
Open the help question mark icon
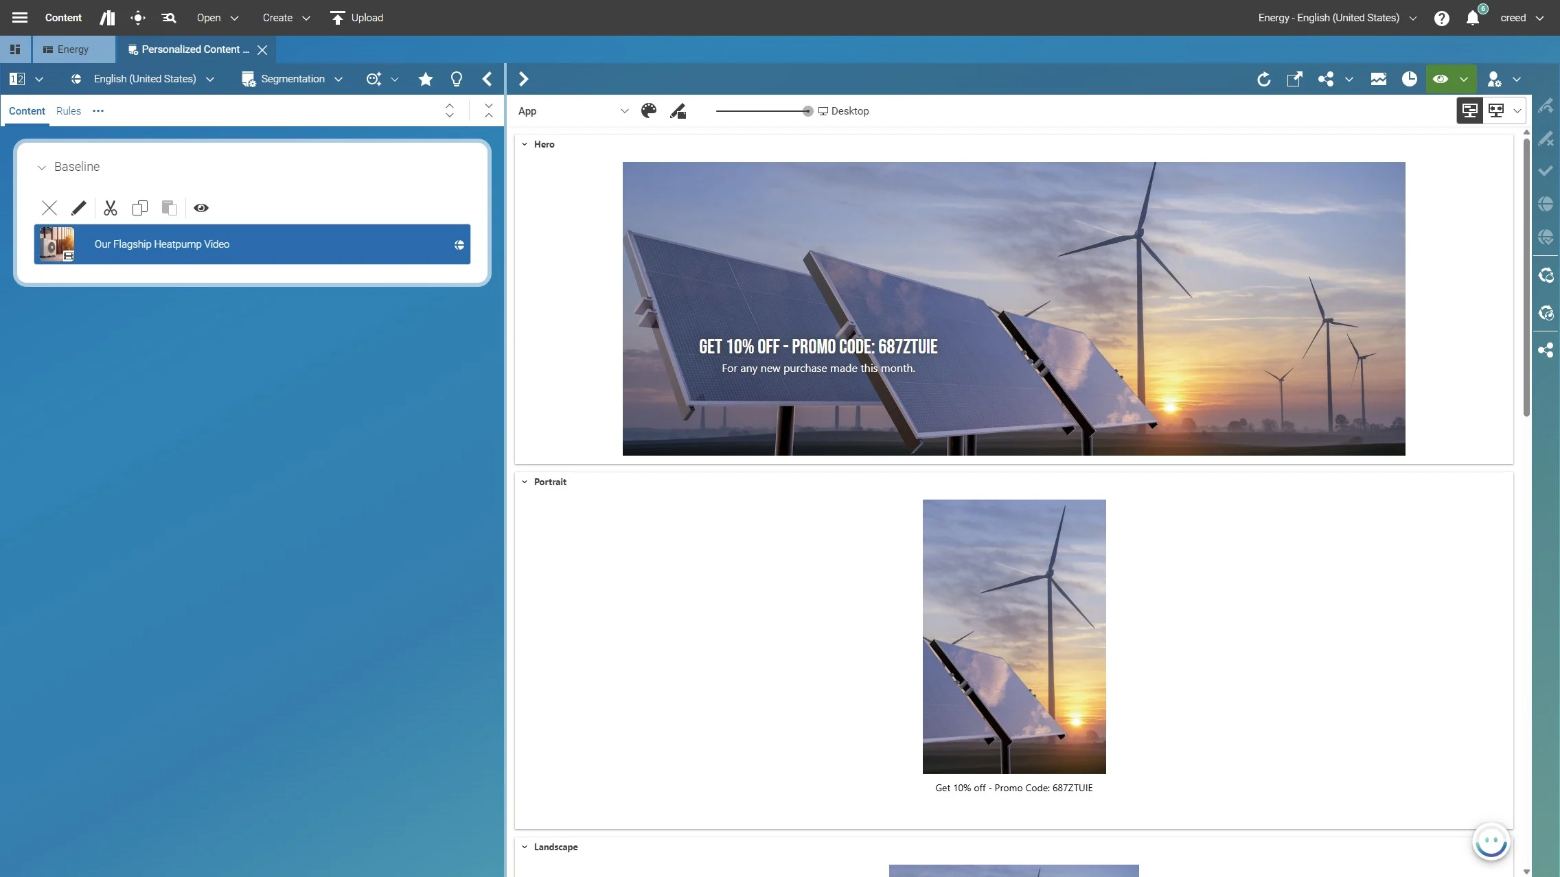(x=1441, y=18)
